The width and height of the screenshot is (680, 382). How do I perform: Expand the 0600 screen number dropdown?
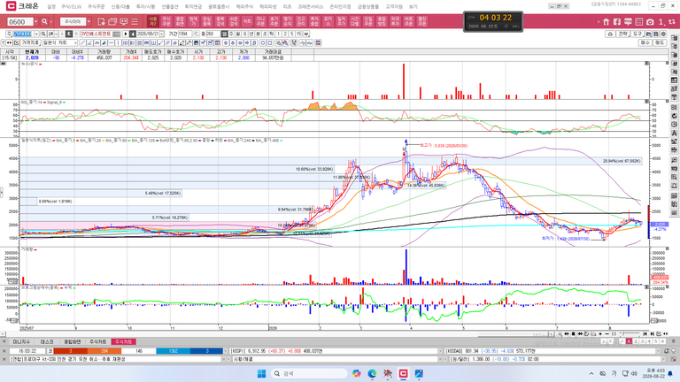pos(35,21)
